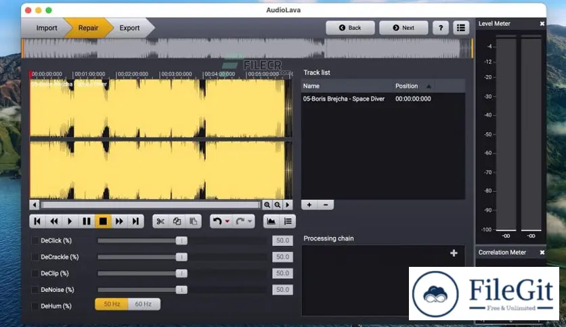Add a track with the plus button
The width and height of the screenshot is (566, 327).
(309, 205)
